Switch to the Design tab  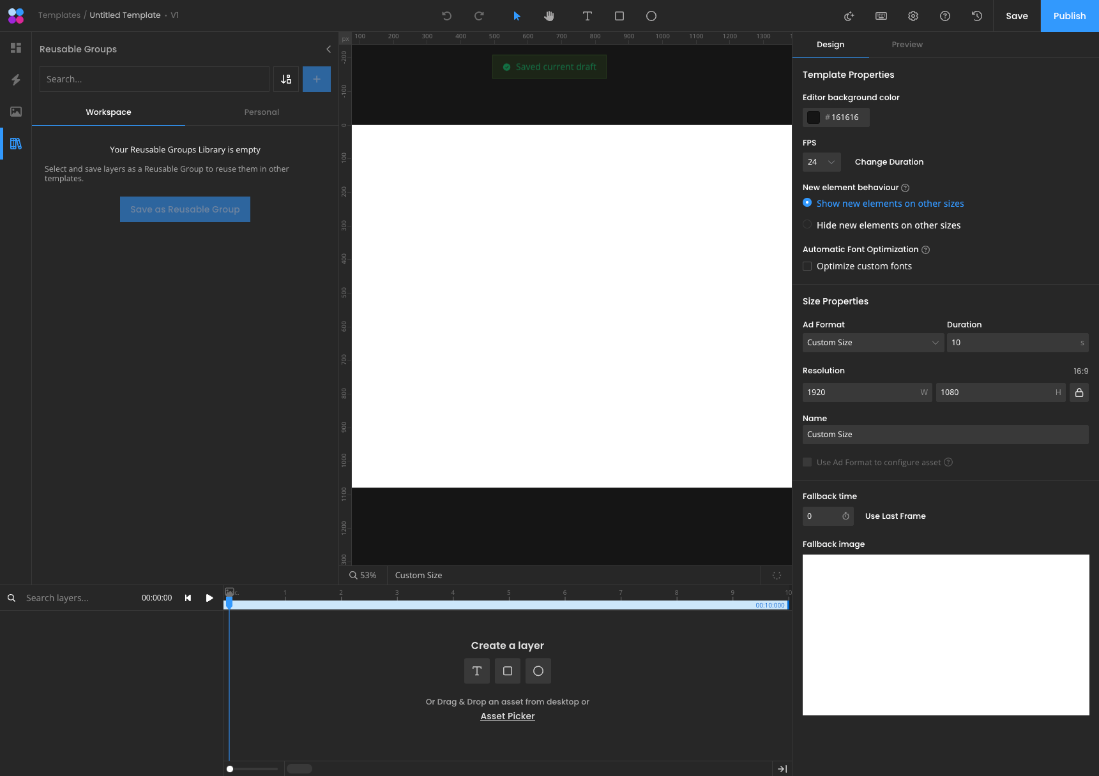coord(830,45)
